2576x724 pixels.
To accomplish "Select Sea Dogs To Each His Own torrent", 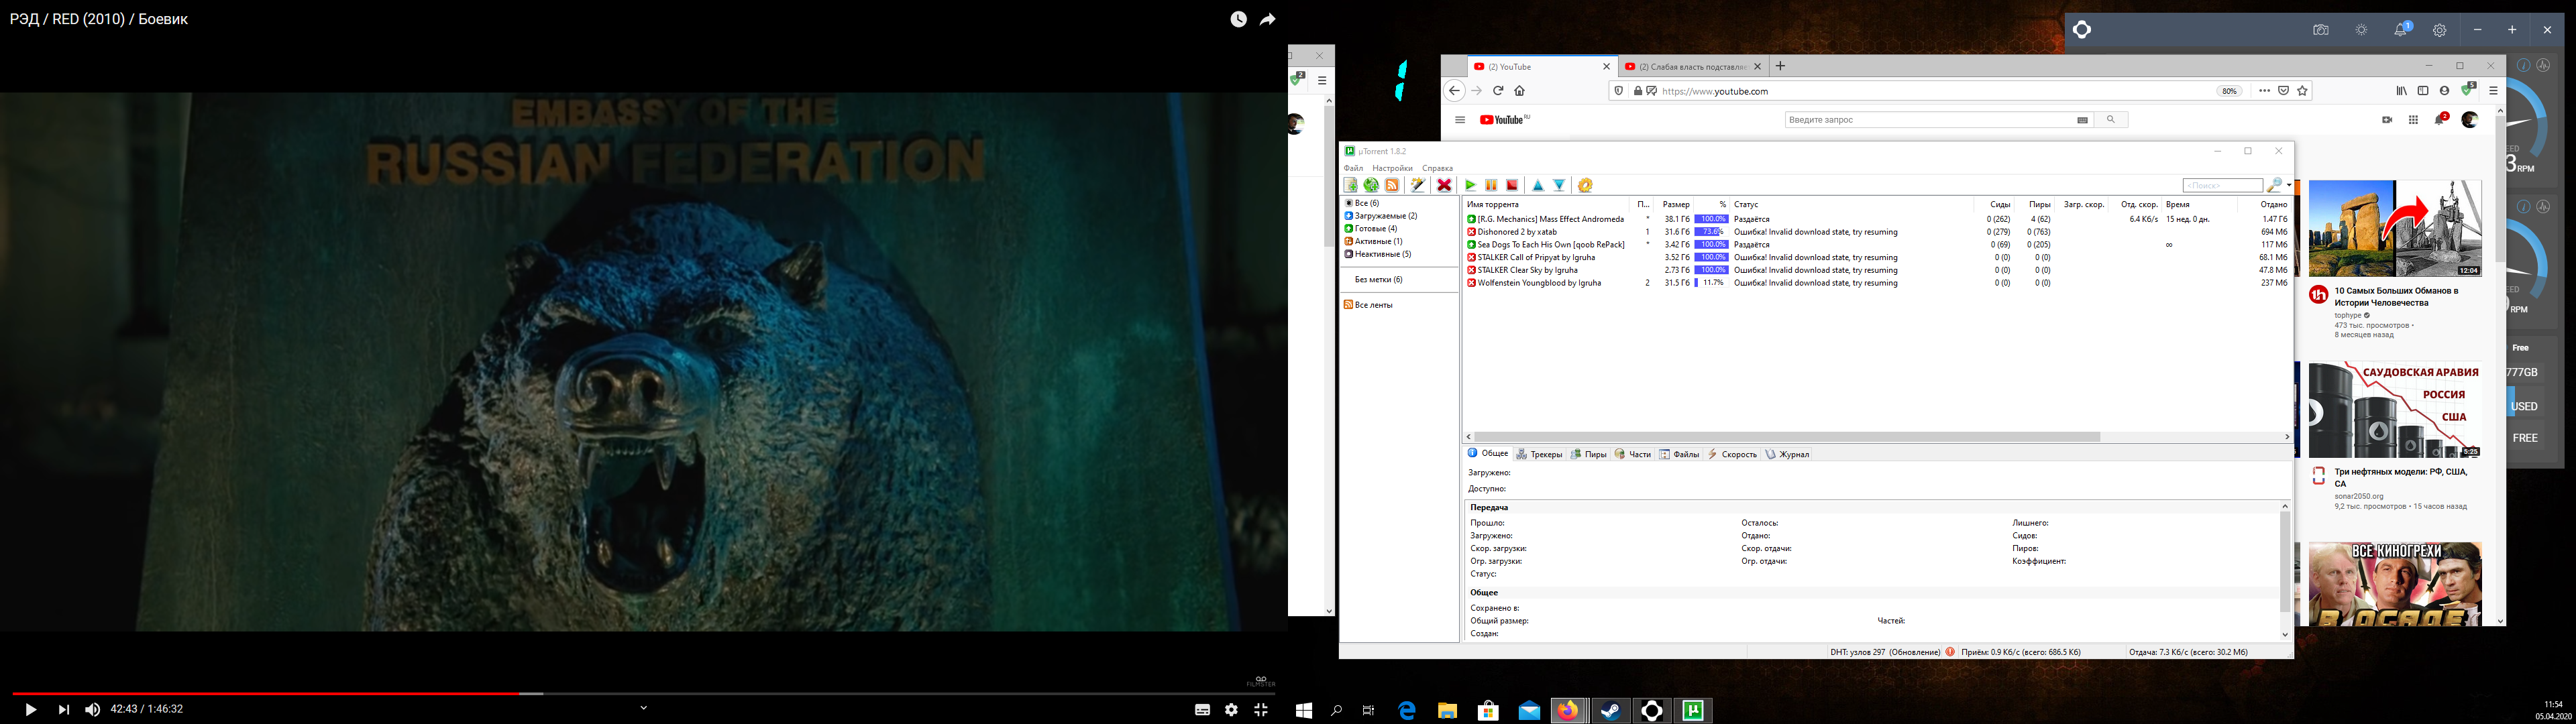I will pos(1877,244).
